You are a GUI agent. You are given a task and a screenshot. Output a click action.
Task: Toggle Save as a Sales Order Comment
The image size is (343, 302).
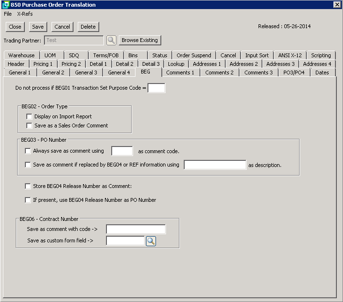coord(30,125)
